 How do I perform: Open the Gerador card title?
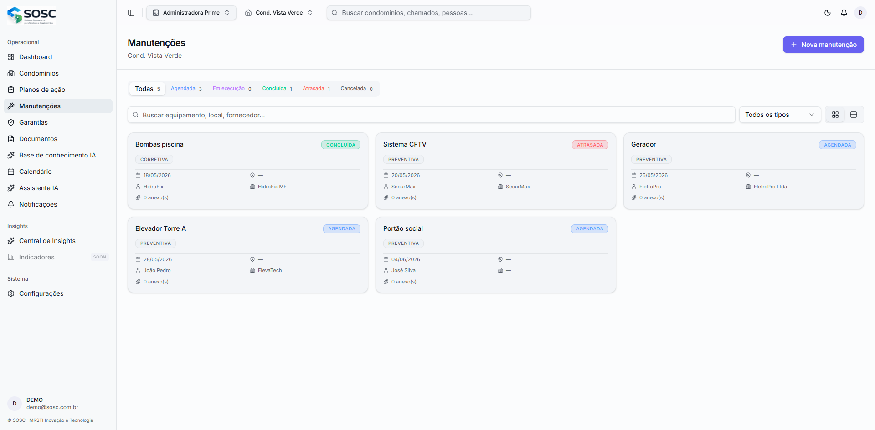(x=643, y=144)
